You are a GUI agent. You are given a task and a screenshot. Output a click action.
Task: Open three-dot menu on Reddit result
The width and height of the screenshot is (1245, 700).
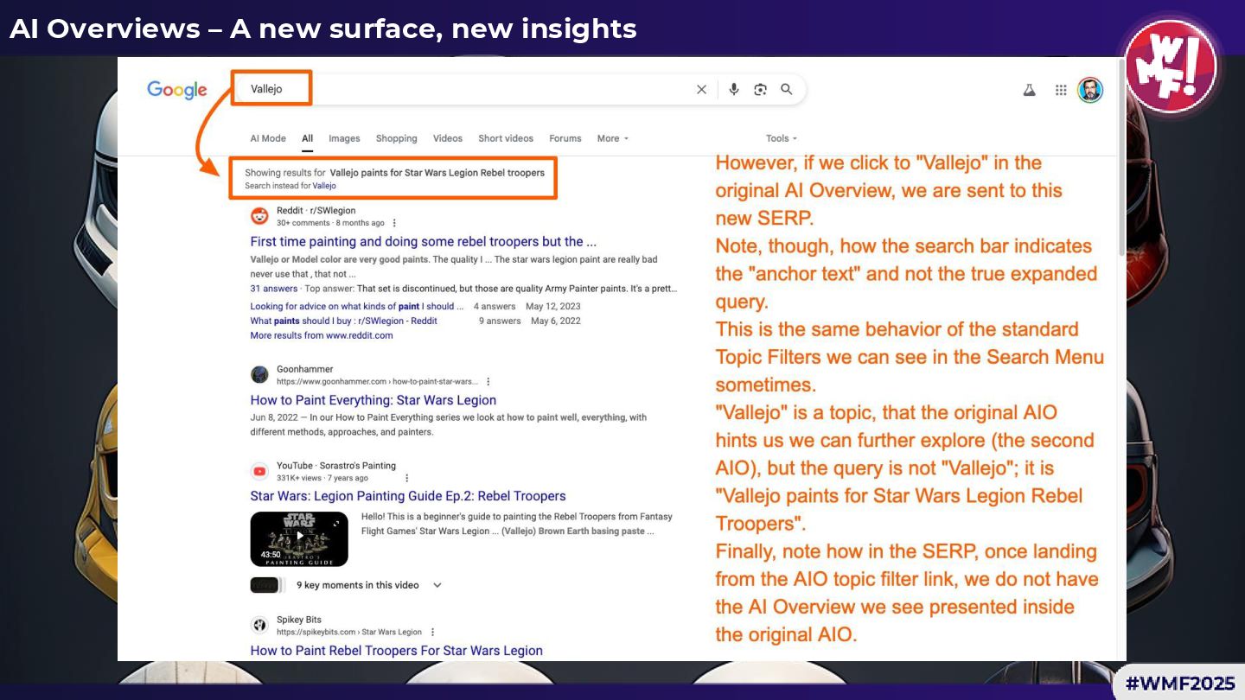395,223
